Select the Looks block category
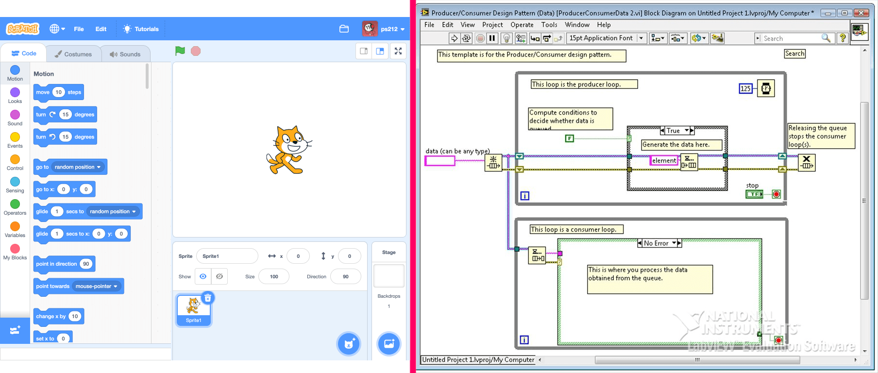878x373 pixels. 15,95
